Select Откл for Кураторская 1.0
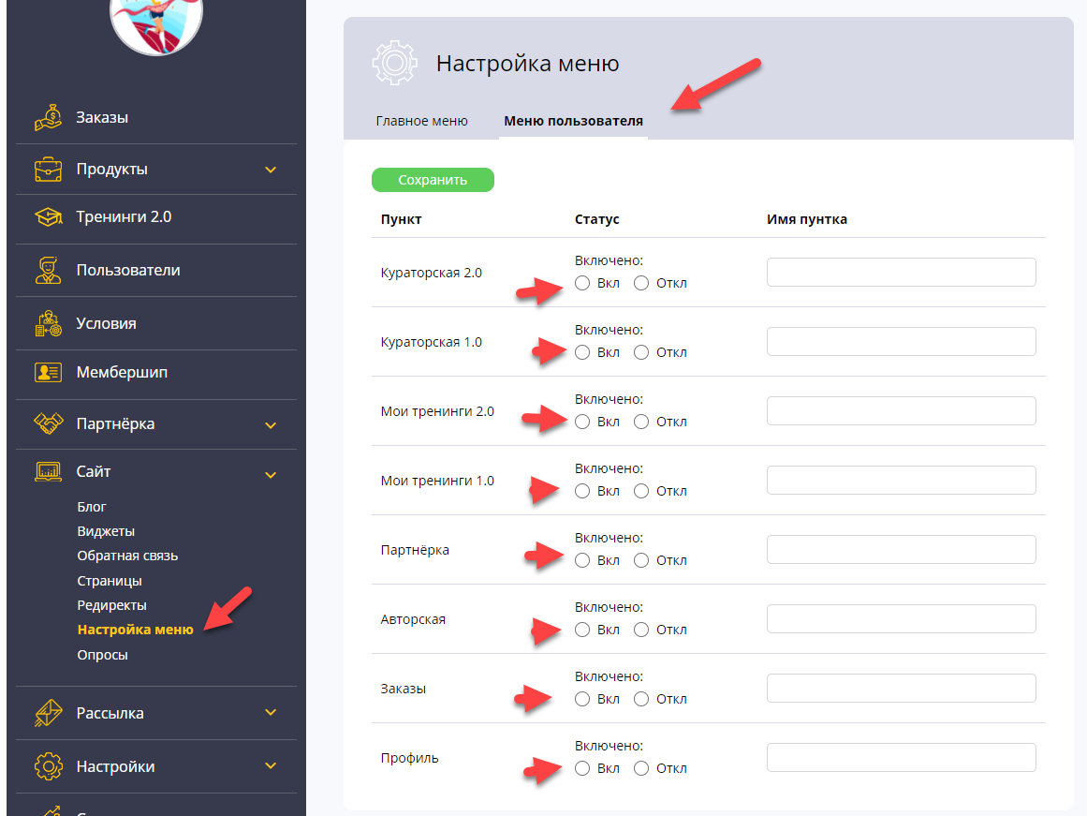Screen dimensions: 1087x816 641,352
